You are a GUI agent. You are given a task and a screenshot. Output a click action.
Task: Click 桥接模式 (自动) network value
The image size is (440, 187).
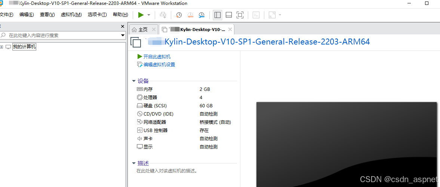[x=215, y=122]
